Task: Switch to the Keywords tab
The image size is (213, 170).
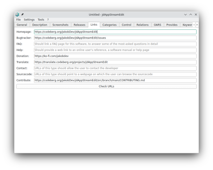Action: tap(187, 25)
